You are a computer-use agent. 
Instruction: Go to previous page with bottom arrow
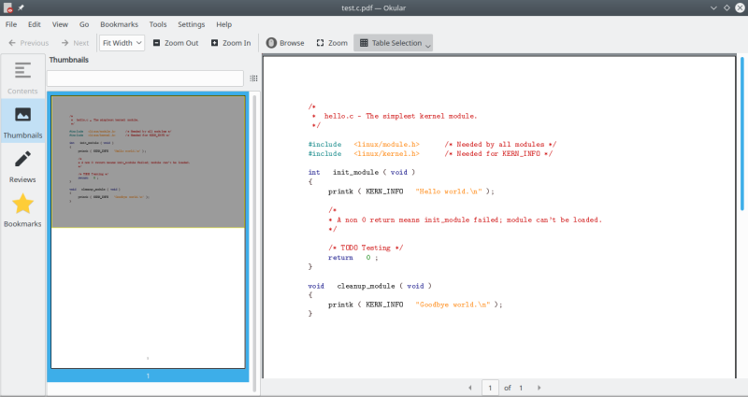[x=469, y=387]
